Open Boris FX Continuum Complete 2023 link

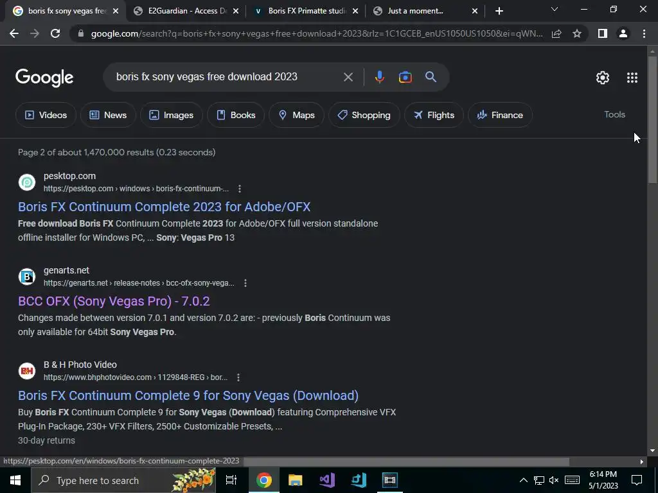tap(164, 207)
